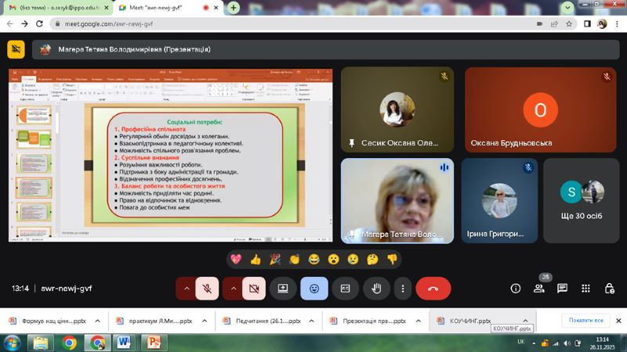Click the 'Показати все' downloads button
This screenshot has width=627, height=352.
click(585, 321)
